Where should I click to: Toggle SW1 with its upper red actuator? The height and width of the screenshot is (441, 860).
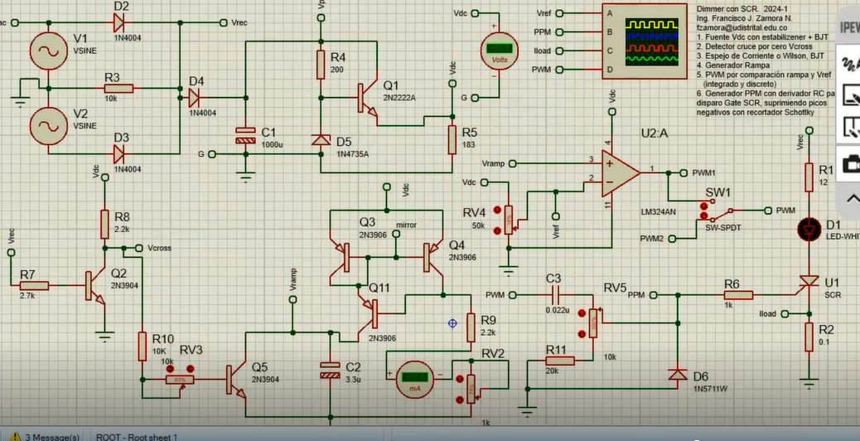[705, 206]
